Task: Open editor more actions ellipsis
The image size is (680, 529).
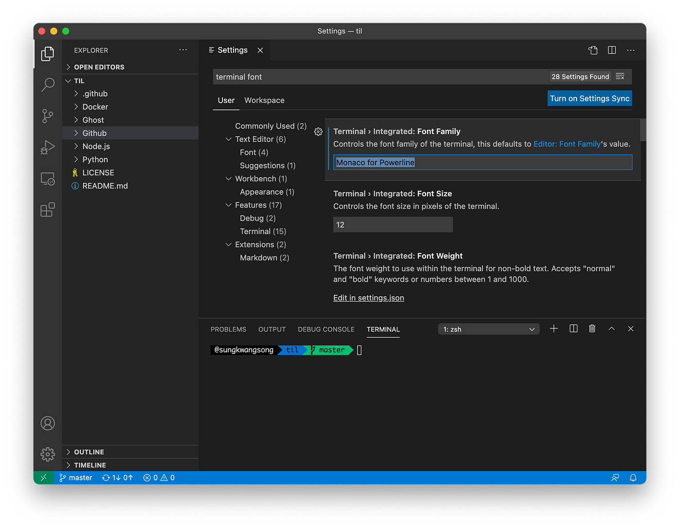Action: click(x=631, y=50)
